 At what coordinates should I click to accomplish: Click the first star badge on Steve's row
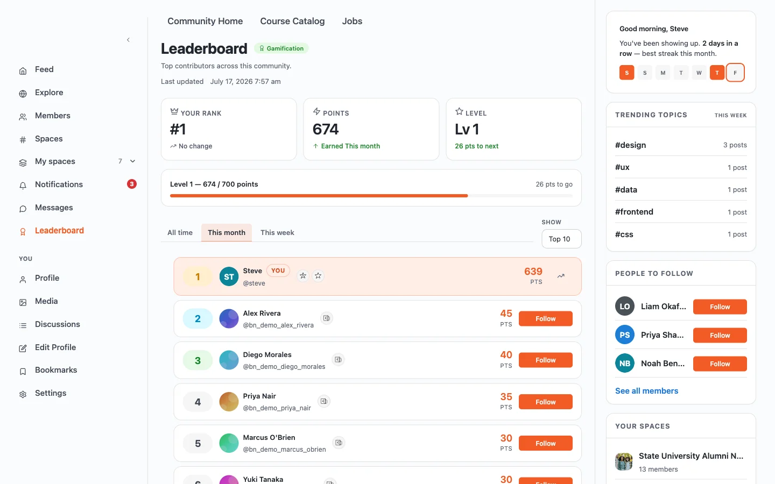coord(303,276)
